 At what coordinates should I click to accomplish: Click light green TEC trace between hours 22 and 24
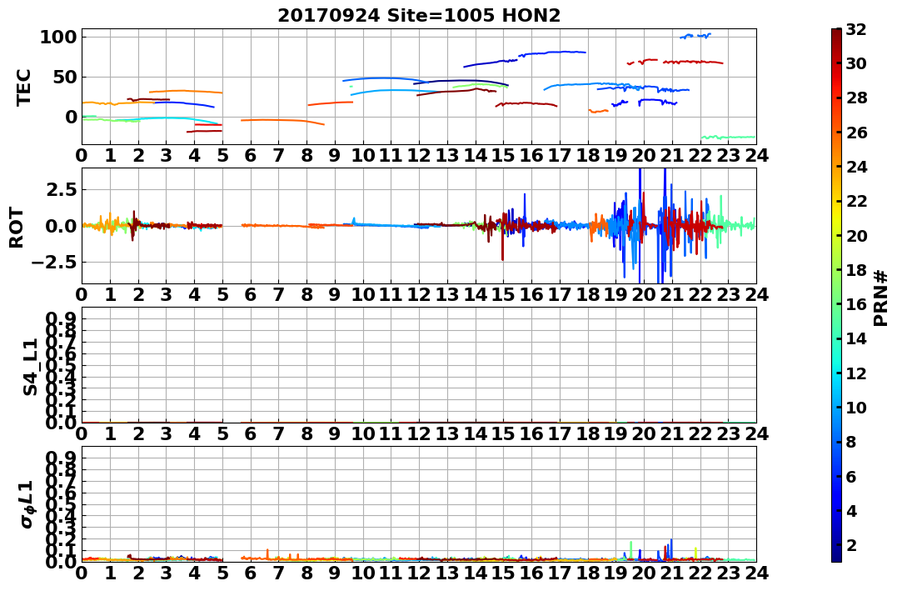pyautogui.click(x=728, y=138)
